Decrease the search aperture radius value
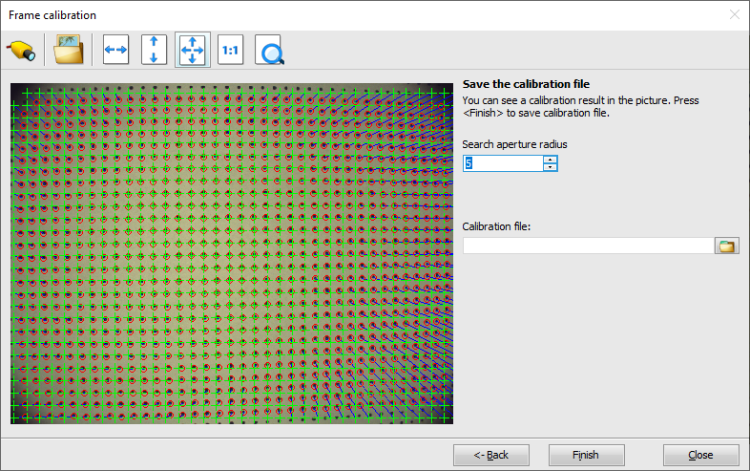 click(550, 167)
